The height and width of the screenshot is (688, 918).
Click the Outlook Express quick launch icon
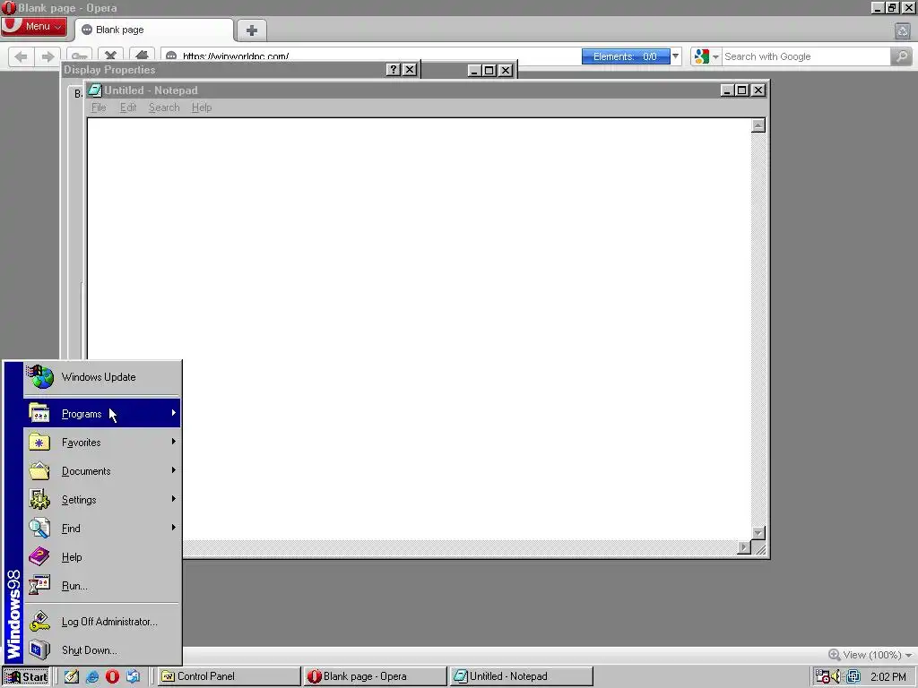(x=133, y=676)
